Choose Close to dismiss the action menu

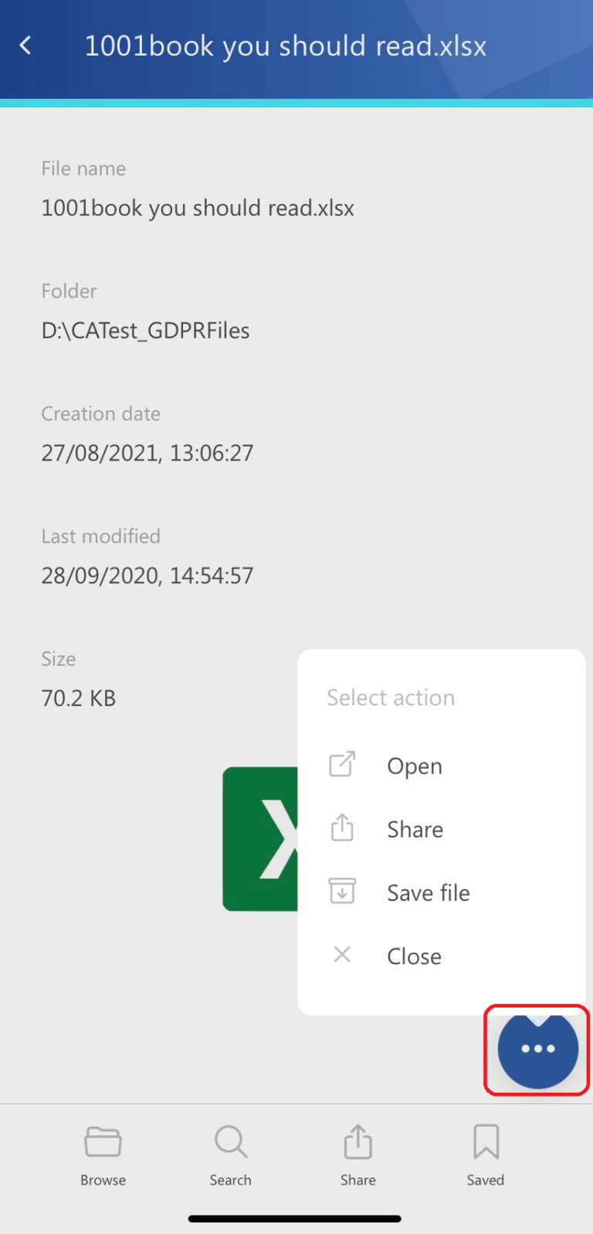coord(414,956)
